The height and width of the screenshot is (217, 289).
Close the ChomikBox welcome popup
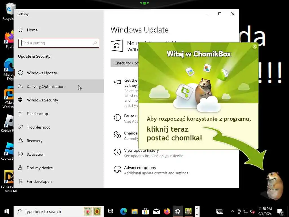coord(255,47)
